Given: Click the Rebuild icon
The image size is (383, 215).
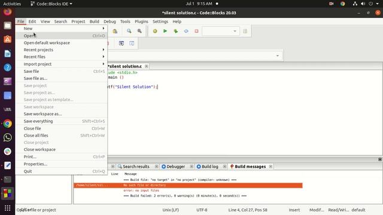Looking at the screenshot, I should tap(186, 31).
